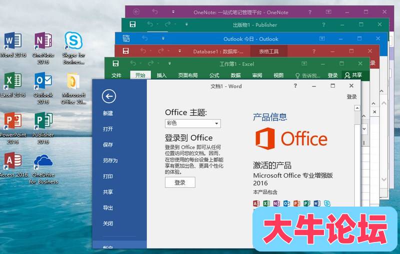Select the 开始 tab in Excel
Screen dimensions: 400x254
140,75
